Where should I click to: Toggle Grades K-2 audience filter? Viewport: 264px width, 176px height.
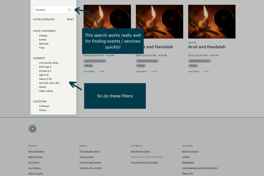[x=35, y=71]
